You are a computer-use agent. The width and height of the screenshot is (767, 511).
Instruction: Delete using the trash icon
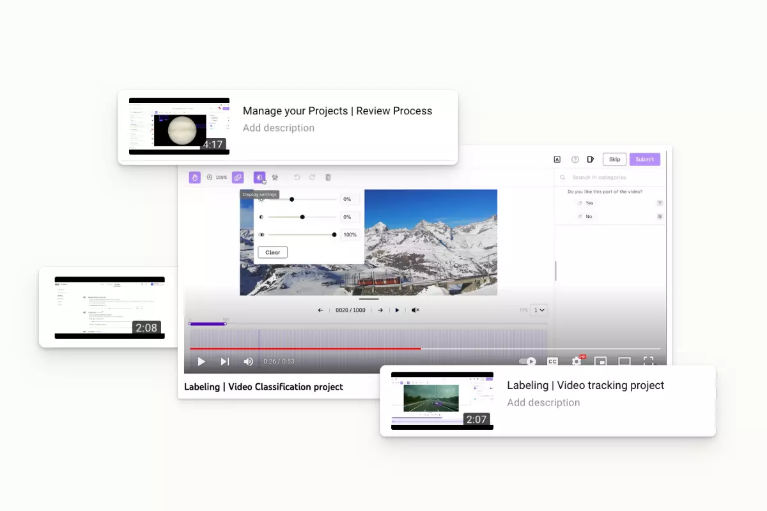[328, 178]
